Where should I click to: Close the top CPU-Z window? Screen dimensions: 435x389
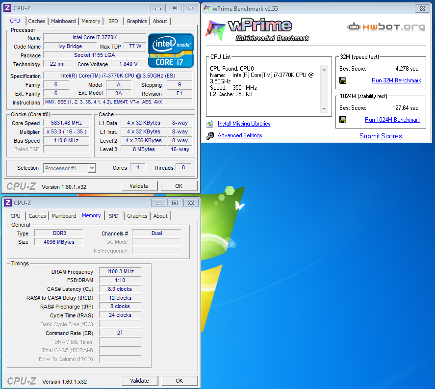pyautogui.click(x=190, y=8)
